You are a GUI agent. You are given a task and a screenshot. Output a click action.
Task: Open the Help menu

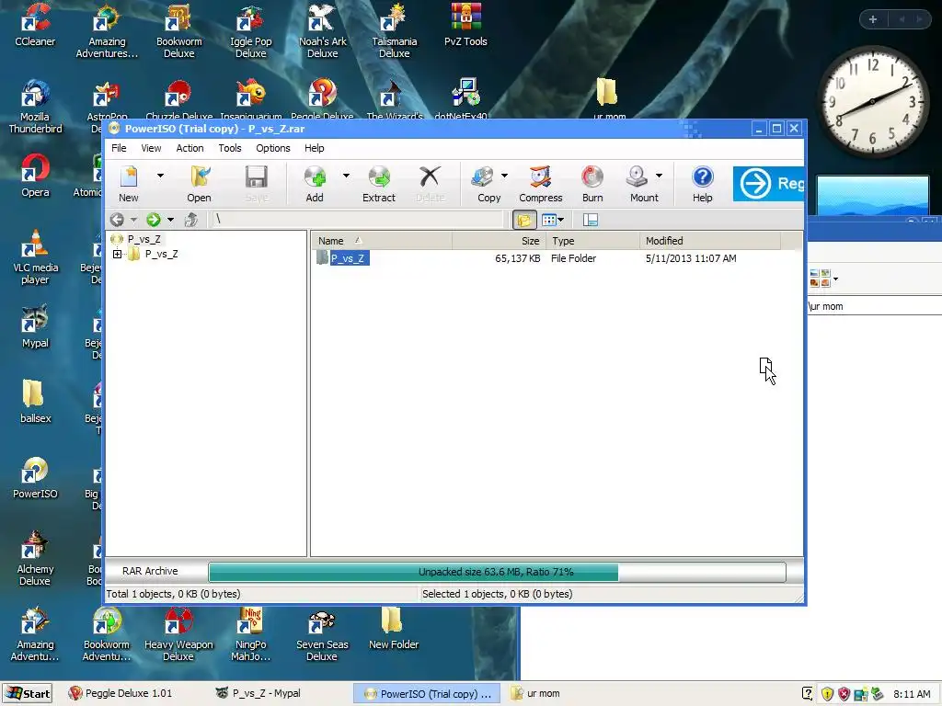tap(315, 148)
